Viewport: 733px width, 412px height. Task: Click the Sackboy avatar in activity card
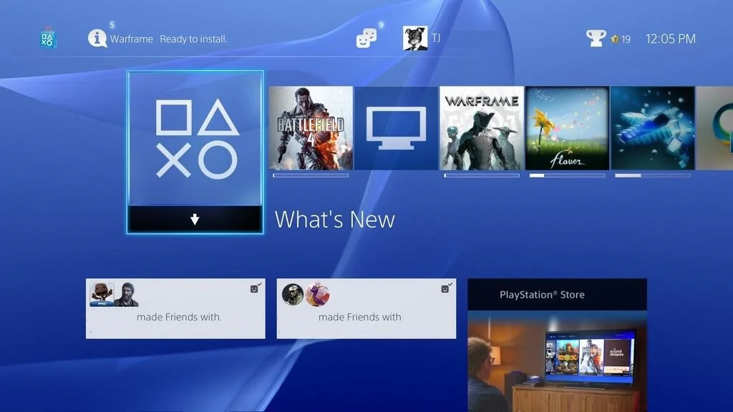(x=102, y=294)
